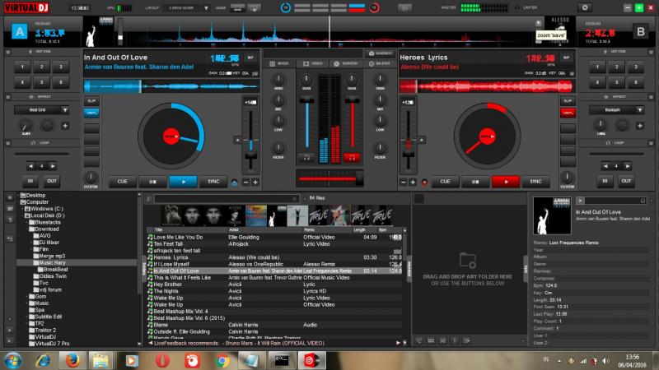This screenshot has height=370, width=659.
Task: Select track 'Hey Brother' by Avicii
Action: (x=274, y=284)
